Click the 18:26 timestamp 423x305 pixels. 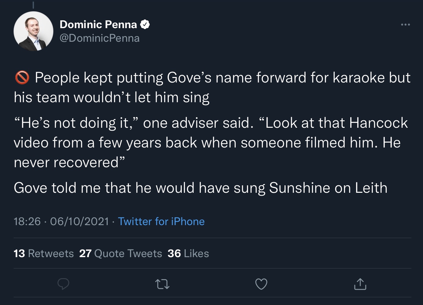click(x=27, y=222)
